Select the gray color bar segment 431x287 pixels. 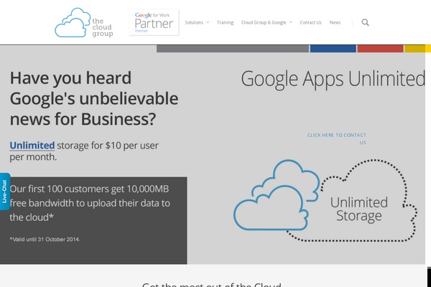pos(233,49)
